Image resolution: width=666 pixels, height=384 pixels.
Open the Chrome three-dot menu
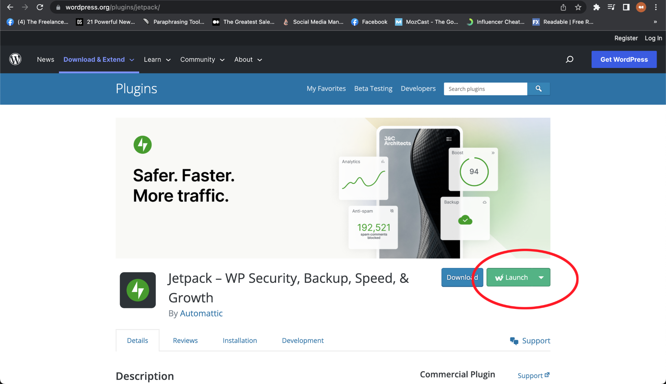point(656,7)
